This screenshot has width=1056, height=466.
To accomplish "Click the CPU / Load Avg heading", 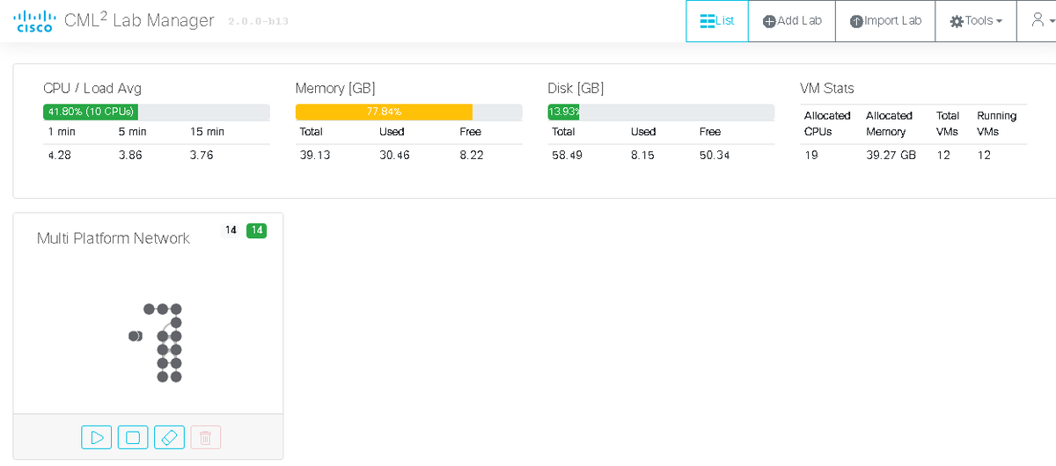I will (92, 88).
